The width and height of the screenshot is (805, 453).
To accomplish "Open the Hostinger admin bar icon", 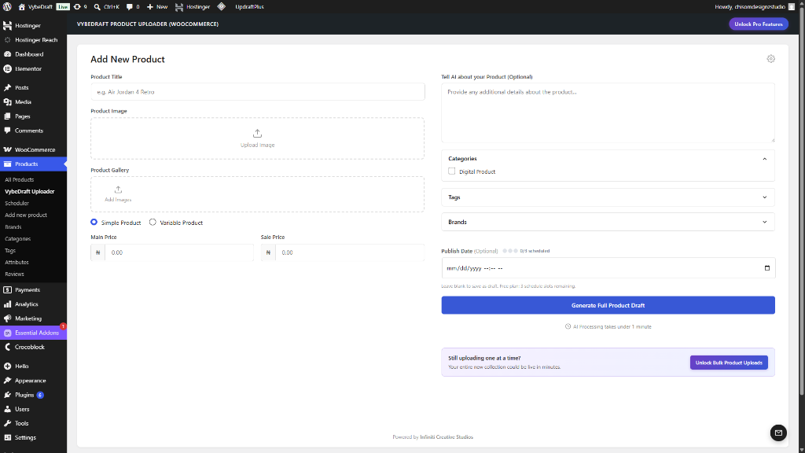I will [x=179, y=6].
